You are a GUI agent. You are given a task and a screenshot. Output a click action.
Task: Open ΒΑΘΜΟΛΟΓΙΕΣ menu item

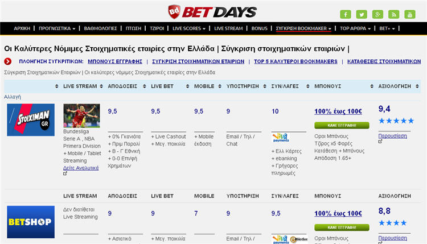(100, 28)
